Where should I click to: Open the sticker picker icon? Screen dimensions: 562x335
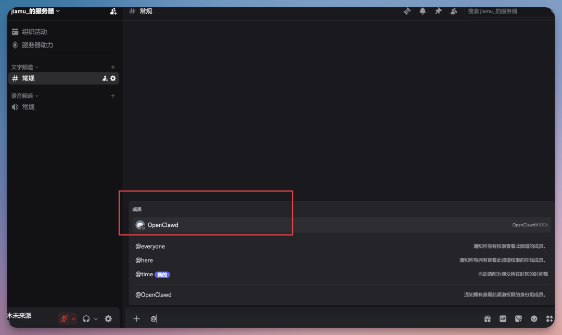point(518,319)
